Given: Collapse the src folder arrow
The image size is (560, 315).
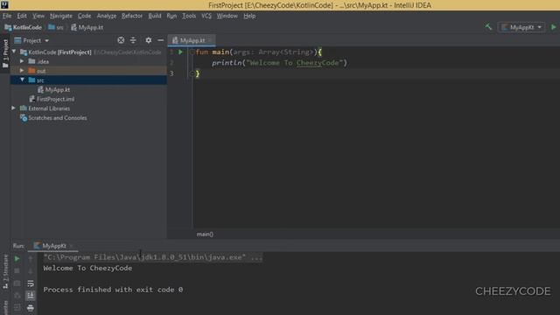Looking at the screenshot, I should click(x=22, y=80).
